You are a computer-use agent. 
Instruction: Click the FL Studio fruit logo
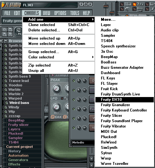[3, 4]
